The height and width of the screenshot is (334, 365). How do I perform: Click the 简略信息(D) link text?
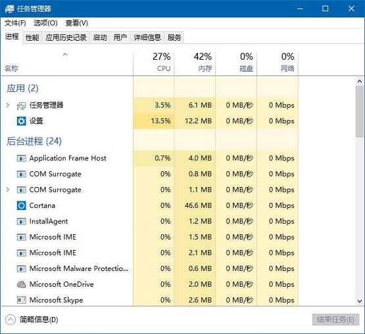pyautogui.click(x=39, y=320)
